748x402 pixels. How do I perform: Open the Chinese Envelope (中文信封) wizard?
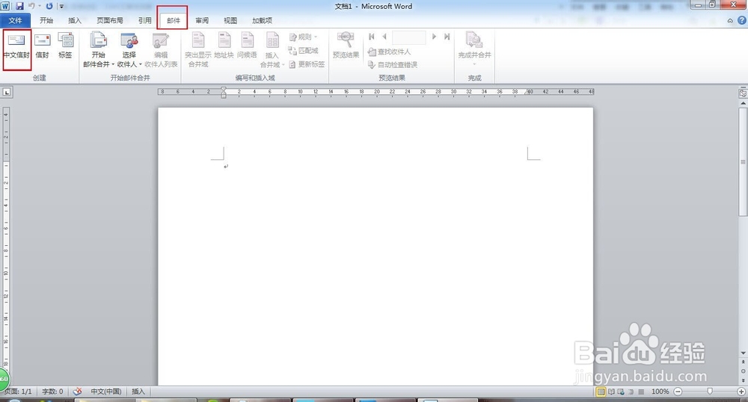coord(16,46)
